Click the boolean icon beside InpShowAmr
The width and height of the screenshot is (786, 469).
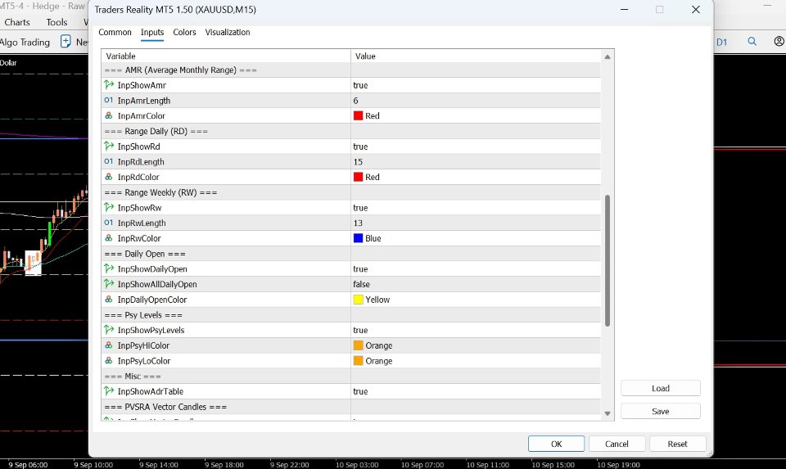pos(109,84)
